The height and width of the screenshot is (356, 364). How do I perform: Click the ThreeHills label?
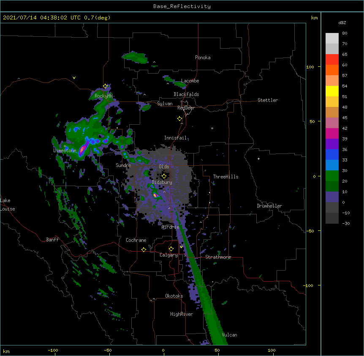click(x=225, y=177)
